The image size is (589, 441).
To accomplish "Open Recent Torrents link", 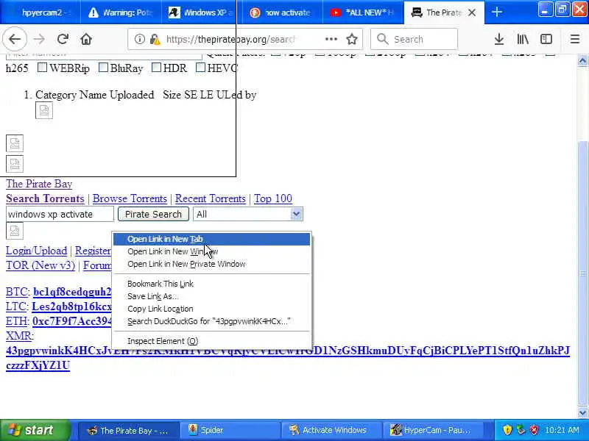I will [211, 198].
